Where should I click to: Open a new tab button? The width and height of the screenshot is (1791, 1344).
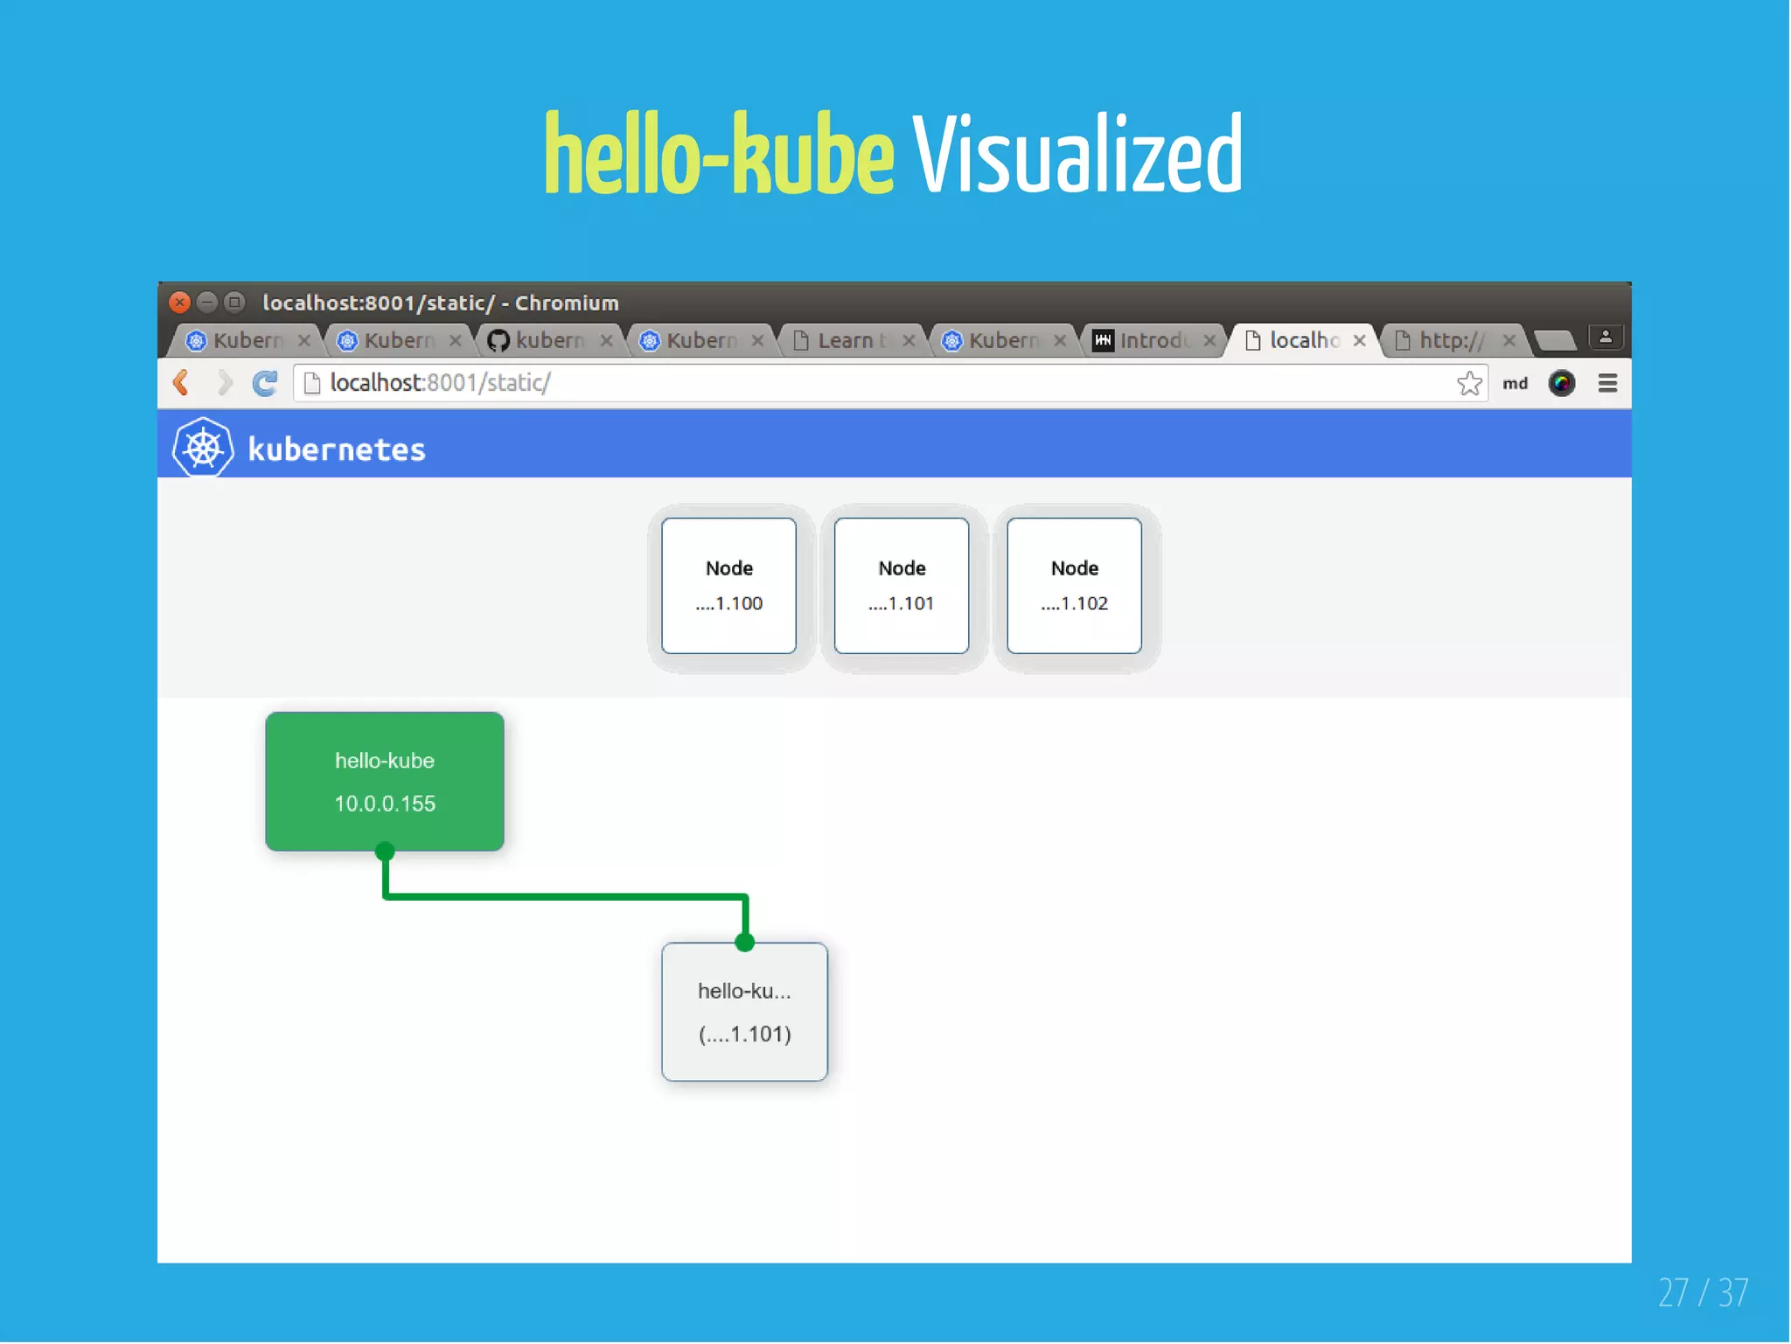point(1555,340)
